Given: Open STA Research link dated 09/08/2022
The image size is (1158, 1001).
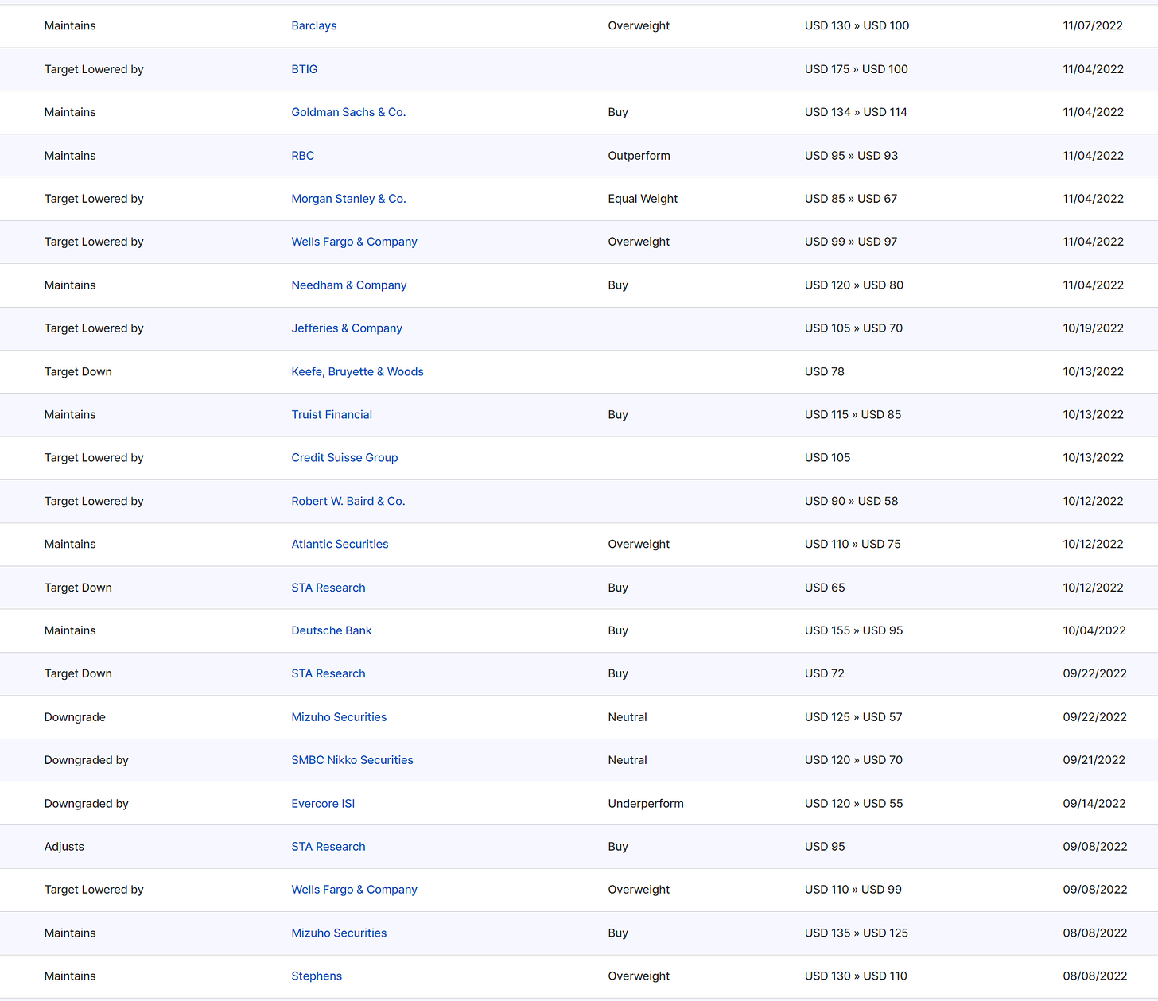Looking at the screenshot, I should (328, 847).
